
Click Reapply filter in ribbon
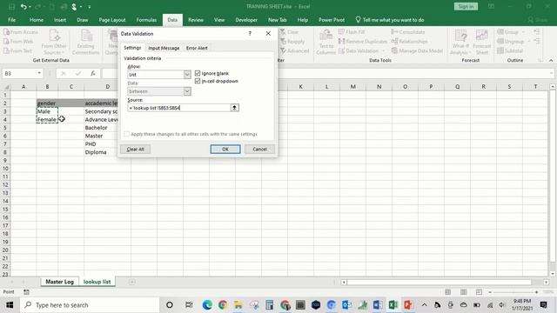292,42
